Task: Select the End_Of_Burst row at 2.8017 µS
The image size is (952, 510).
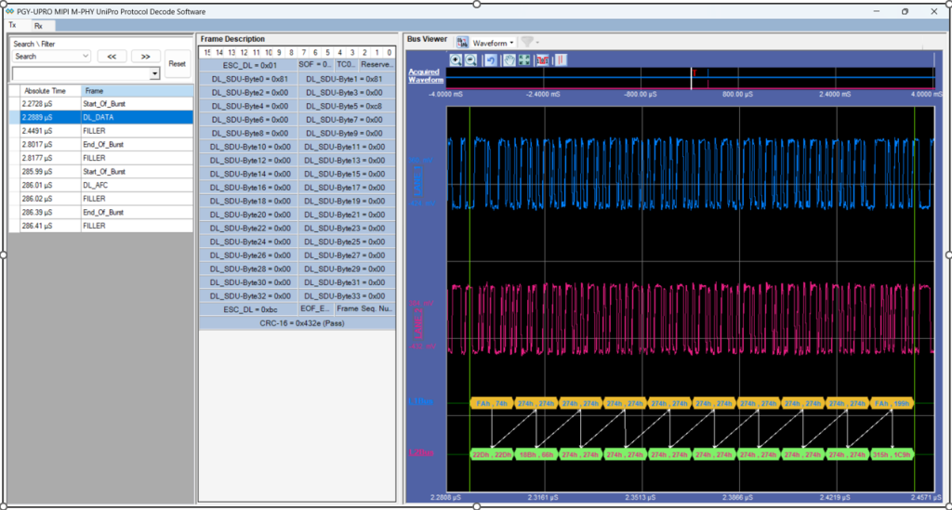Action: 100,144
